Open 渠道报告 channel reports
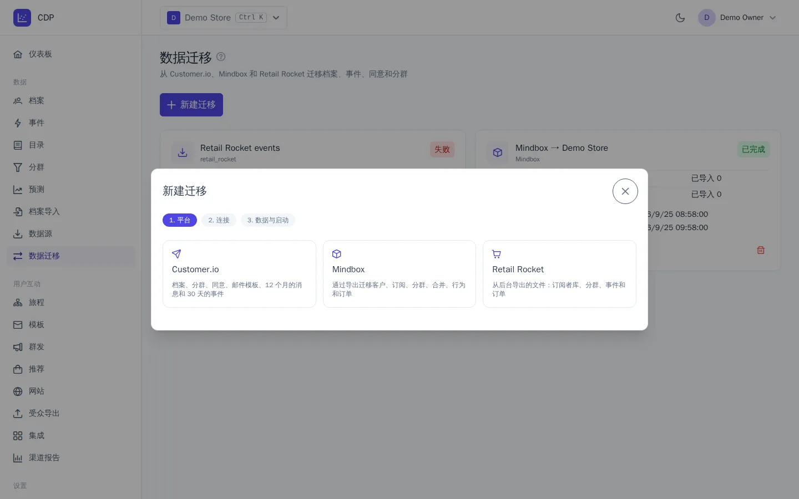Screen dimensions: 799x499 point(71,458)
